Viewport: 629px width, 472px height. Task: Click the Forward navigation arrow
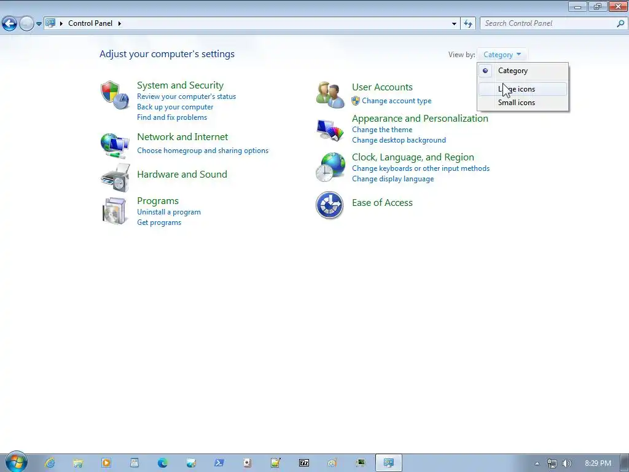(26, 24)
